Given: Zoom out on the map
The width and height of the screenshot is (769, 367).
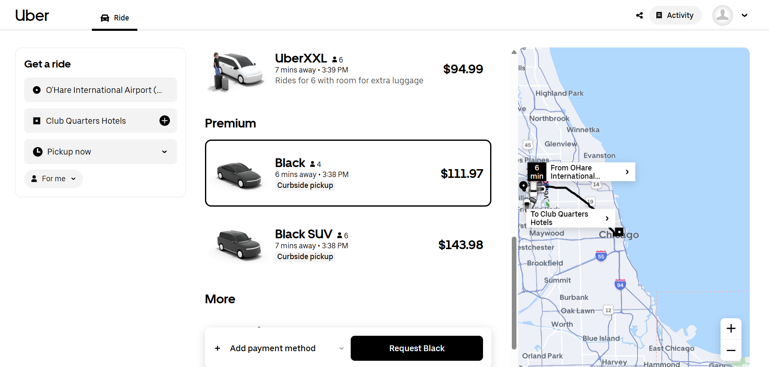Looking at the screenshot, I should pos(731,350).
